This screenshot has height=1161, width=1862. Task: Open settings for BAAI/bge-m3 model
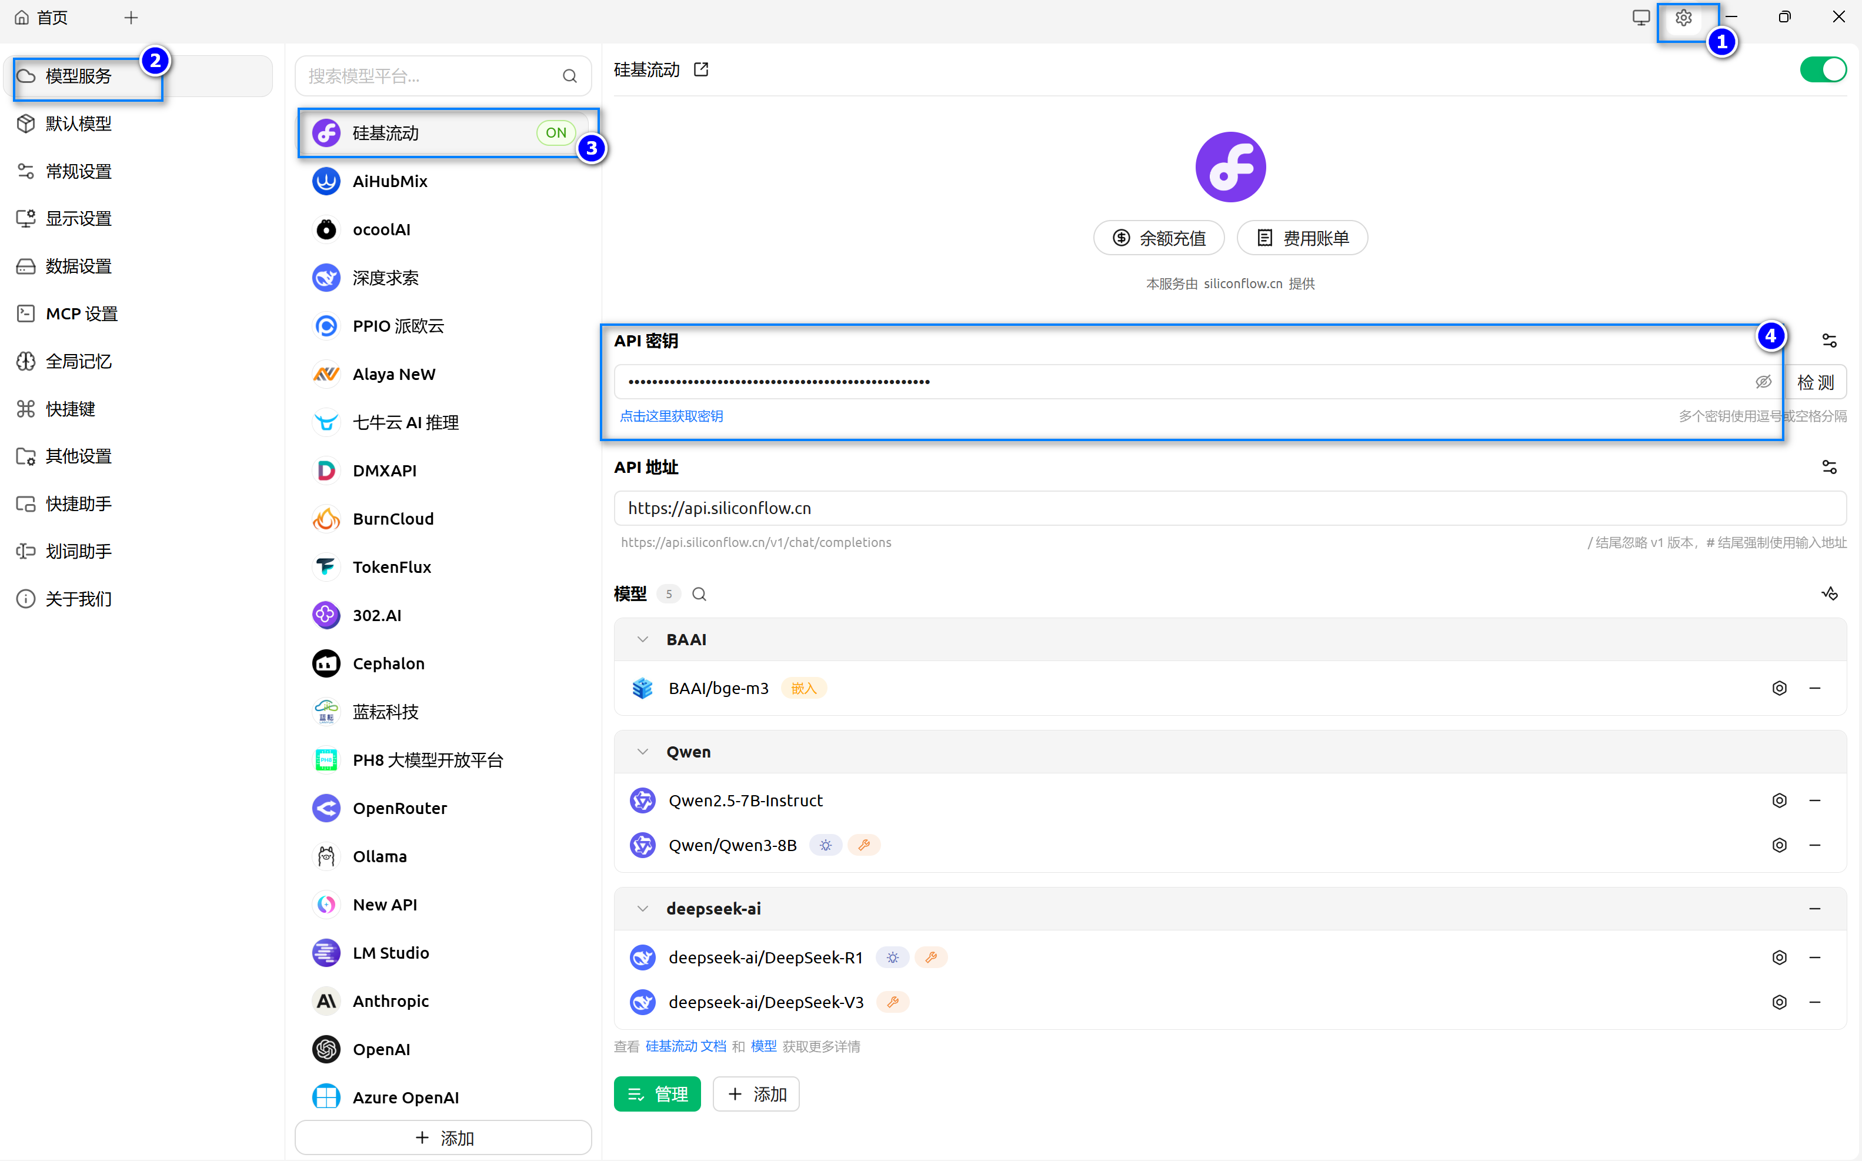1780,689
